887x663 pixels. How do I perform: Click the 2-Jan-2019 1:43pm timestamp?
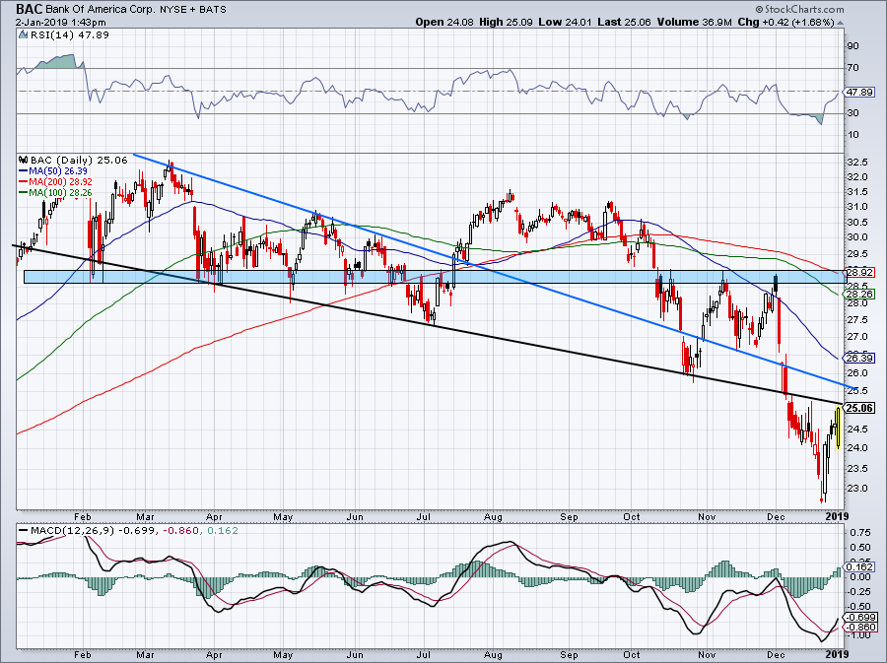pos(60,23)
